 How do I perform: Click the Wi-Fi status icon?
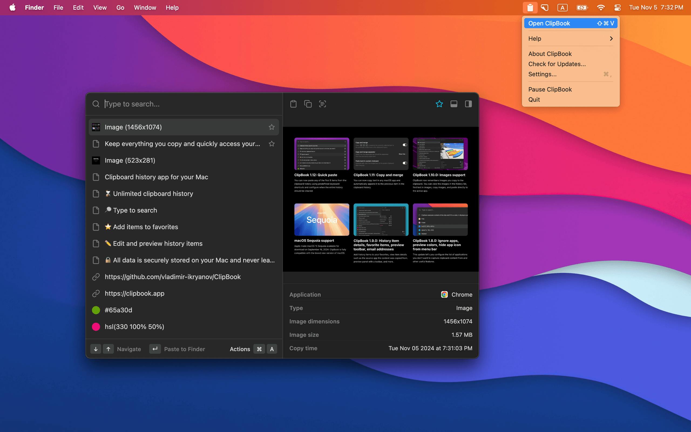tap(601, 8)
